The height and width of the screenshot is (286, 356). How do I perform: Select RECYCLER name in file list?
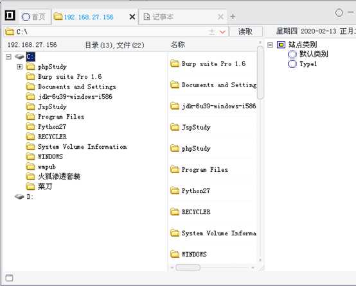coord(196,212)
